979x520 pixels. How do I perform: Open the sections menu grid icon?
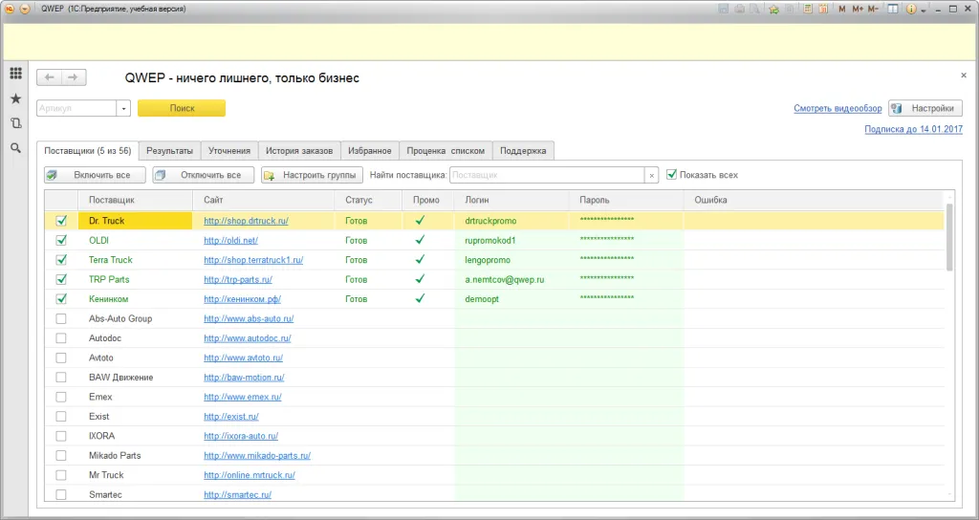tap(15, 73)
